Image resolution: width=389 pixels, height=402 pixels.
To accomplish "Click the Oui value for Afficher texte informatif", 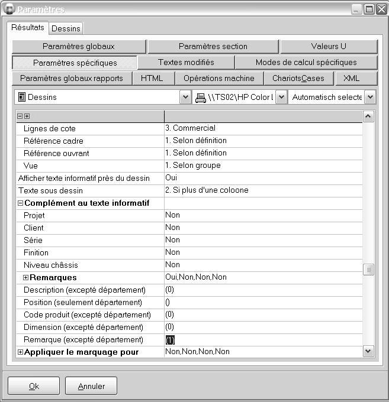I will tap(171, 178).
